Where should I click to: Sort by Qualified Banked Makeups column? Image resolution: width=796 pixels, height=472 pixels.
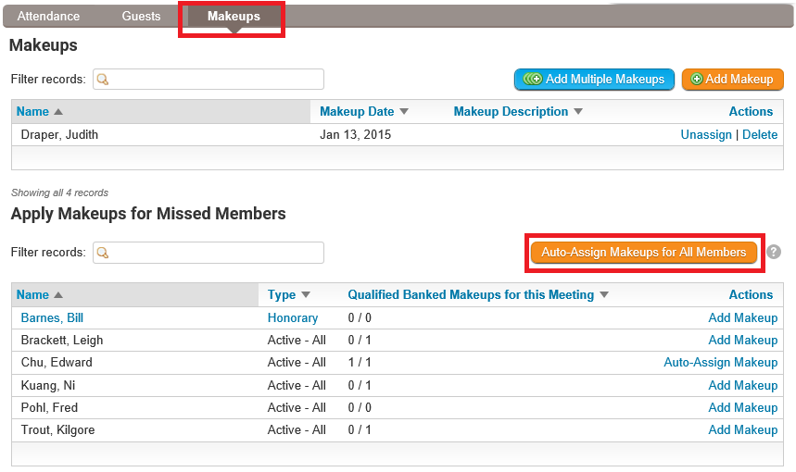604,295
